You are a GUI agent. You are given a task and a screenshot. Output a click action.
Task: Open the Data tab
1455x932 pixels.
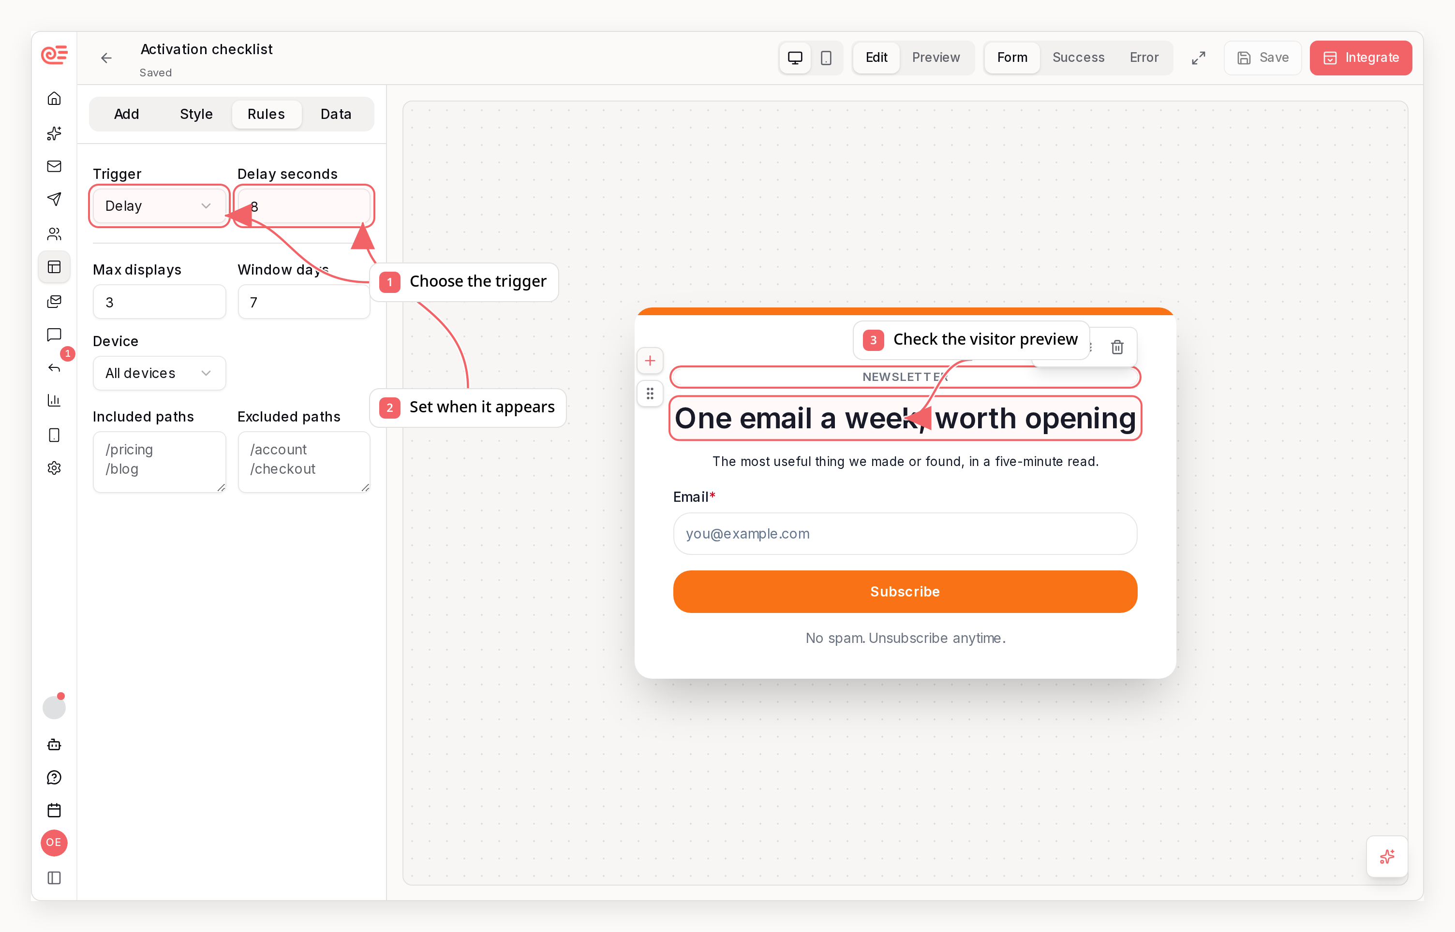336,115
